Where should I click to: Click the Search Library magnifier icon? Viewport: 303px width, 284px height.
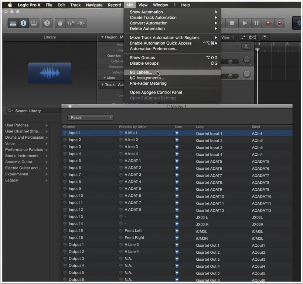9,111
